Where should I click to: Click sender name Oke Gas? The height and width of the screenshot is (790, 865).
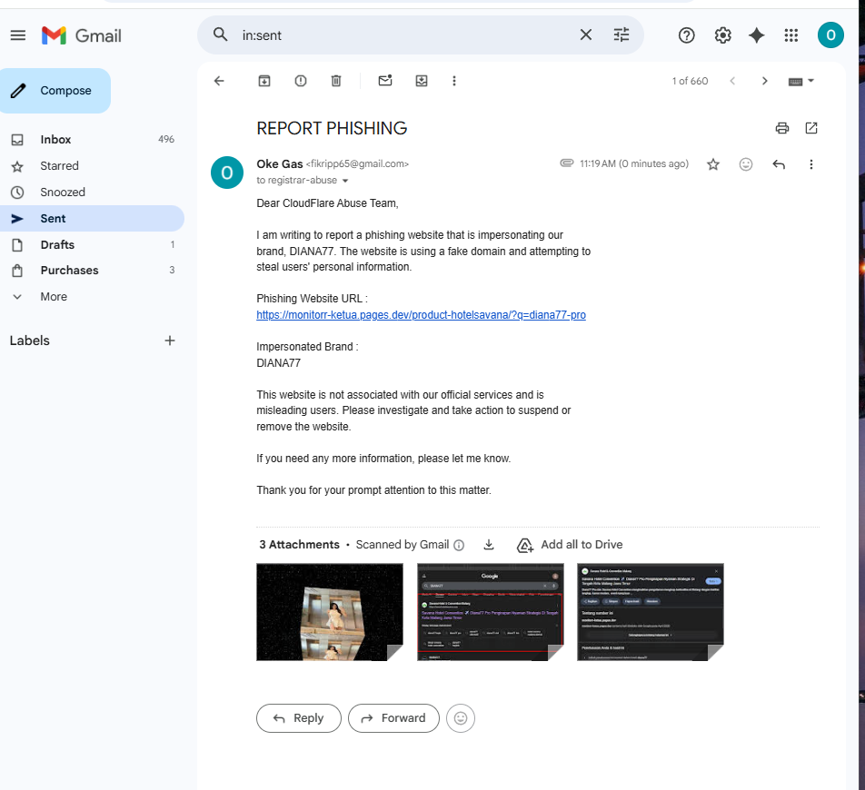(x=280, y=163)
